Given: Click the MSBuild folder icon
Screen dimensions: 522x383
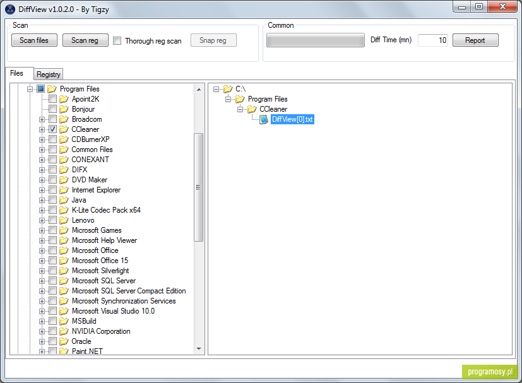Looking at the screenshot, I should (x=64, y=321).
